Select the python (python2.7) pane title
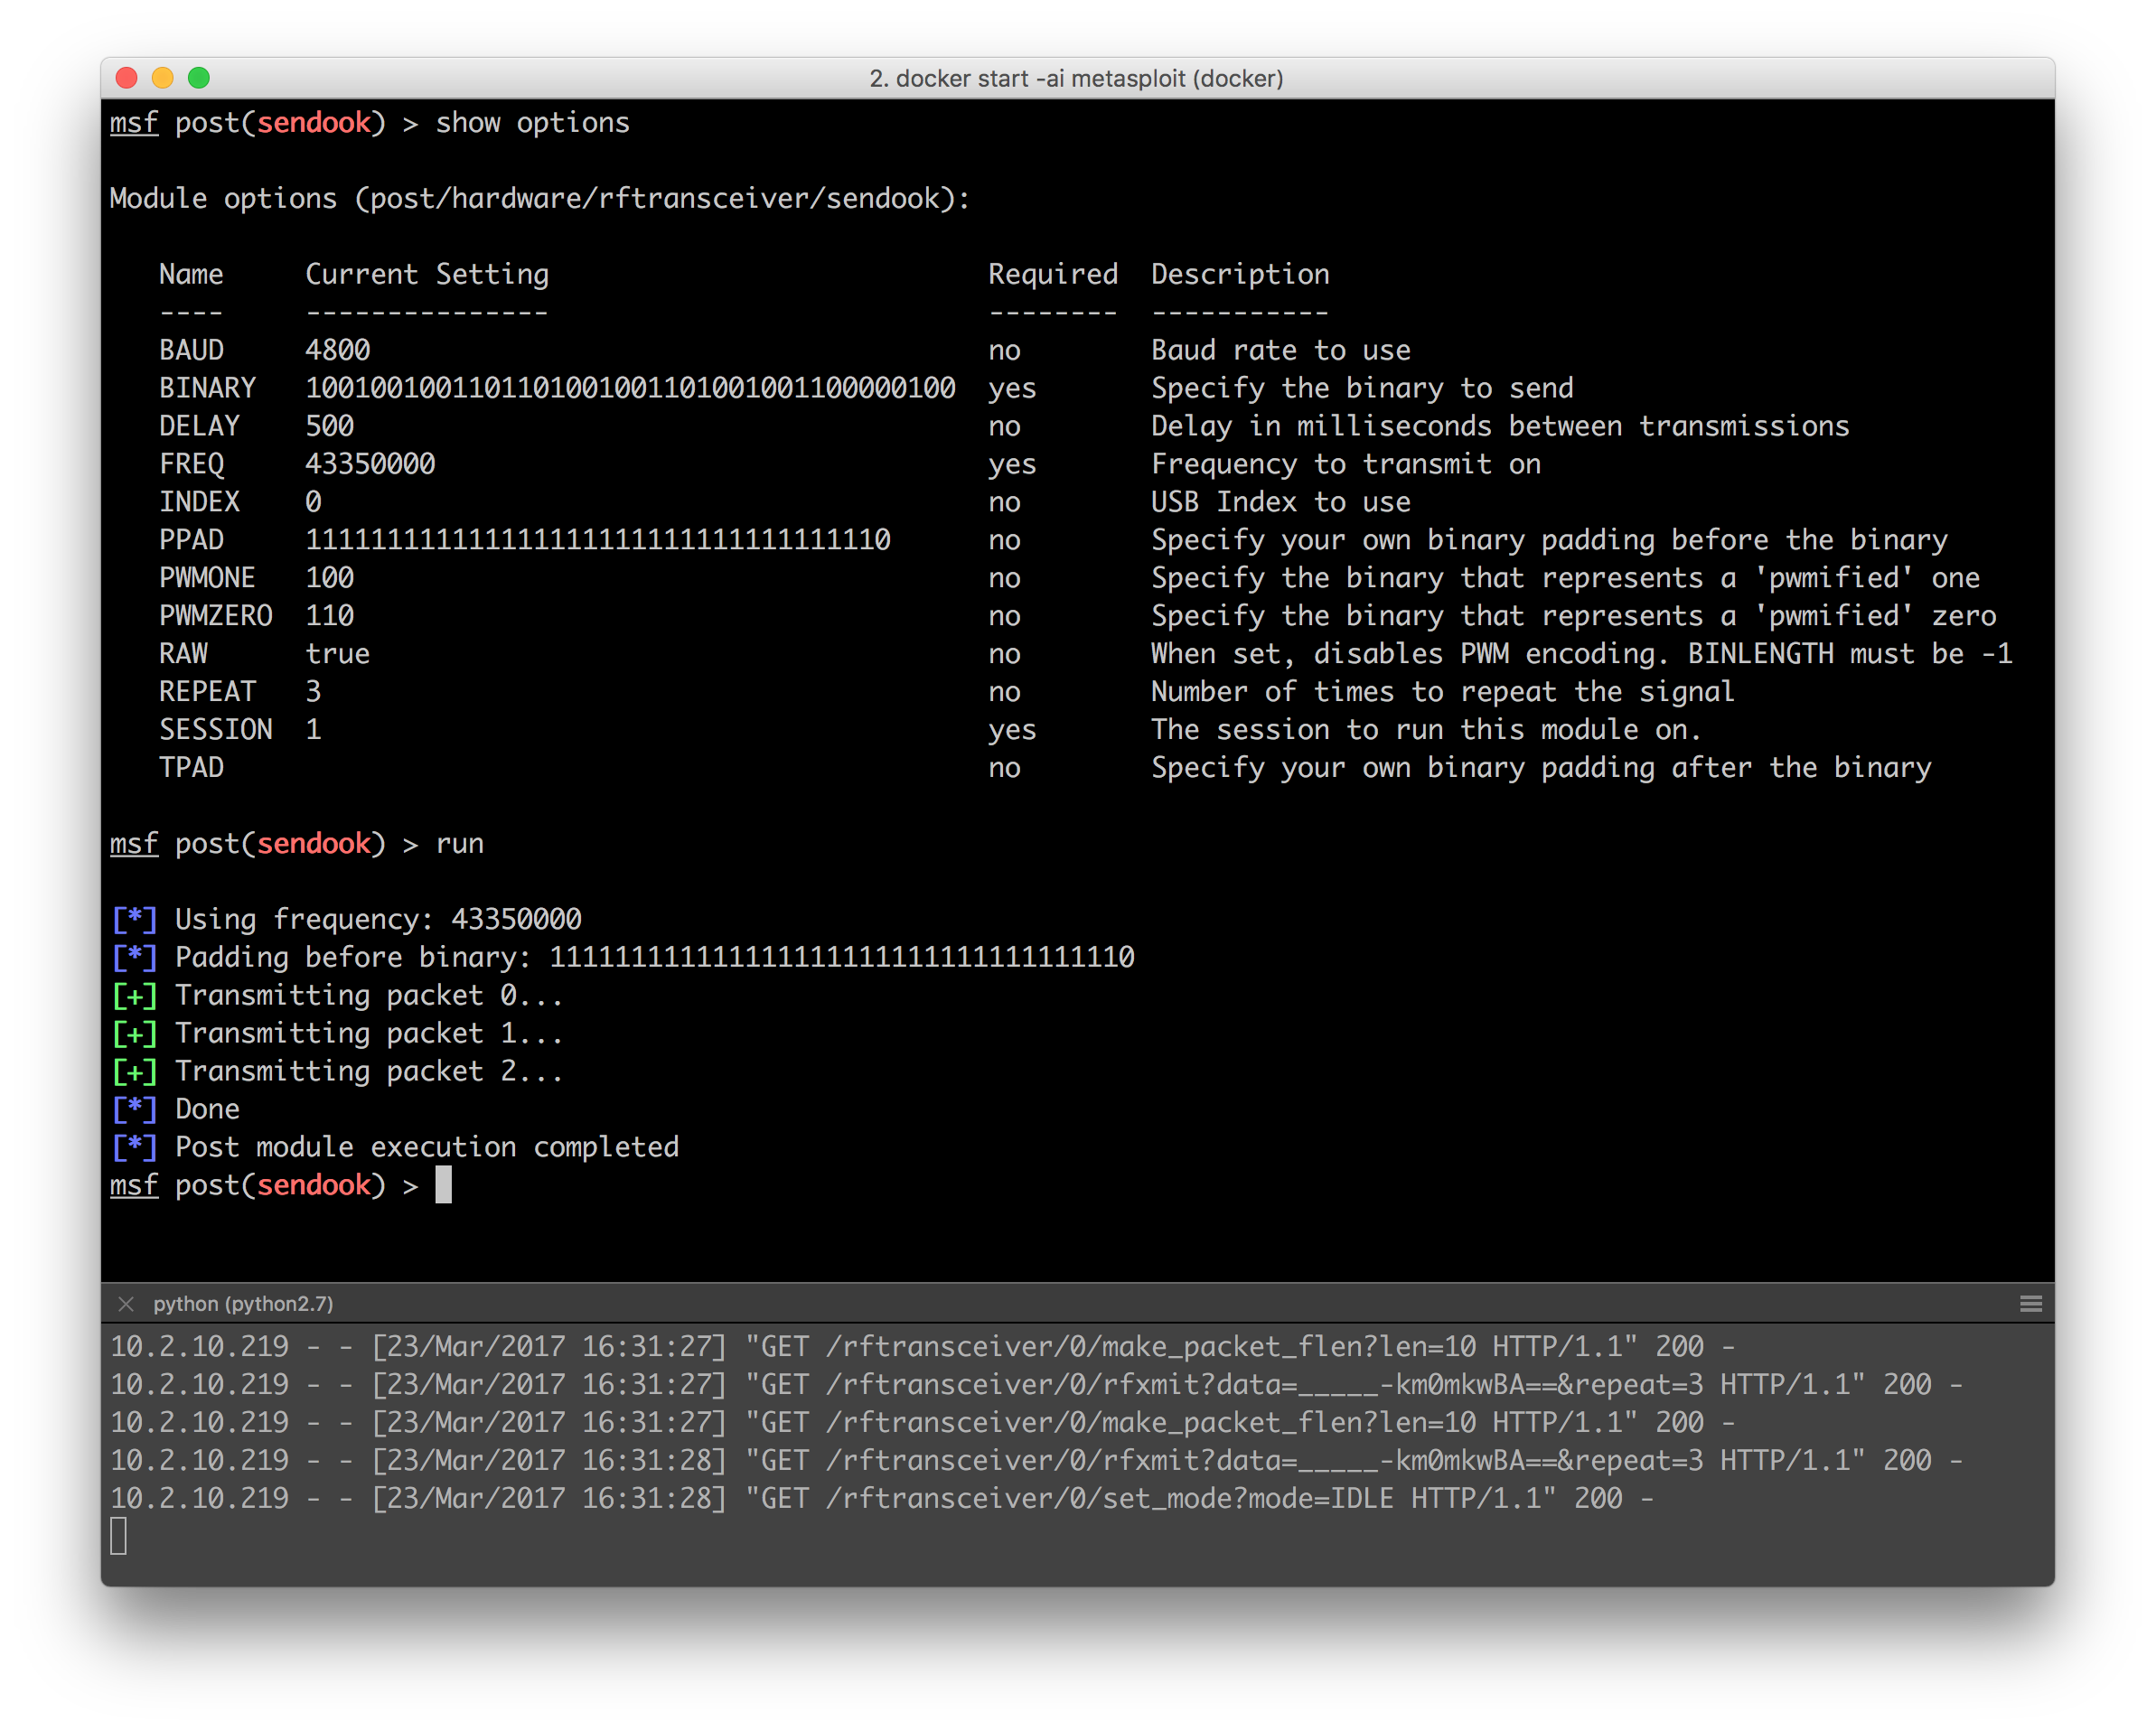Screen dimensions: 2156x1731 point(243,1304)
